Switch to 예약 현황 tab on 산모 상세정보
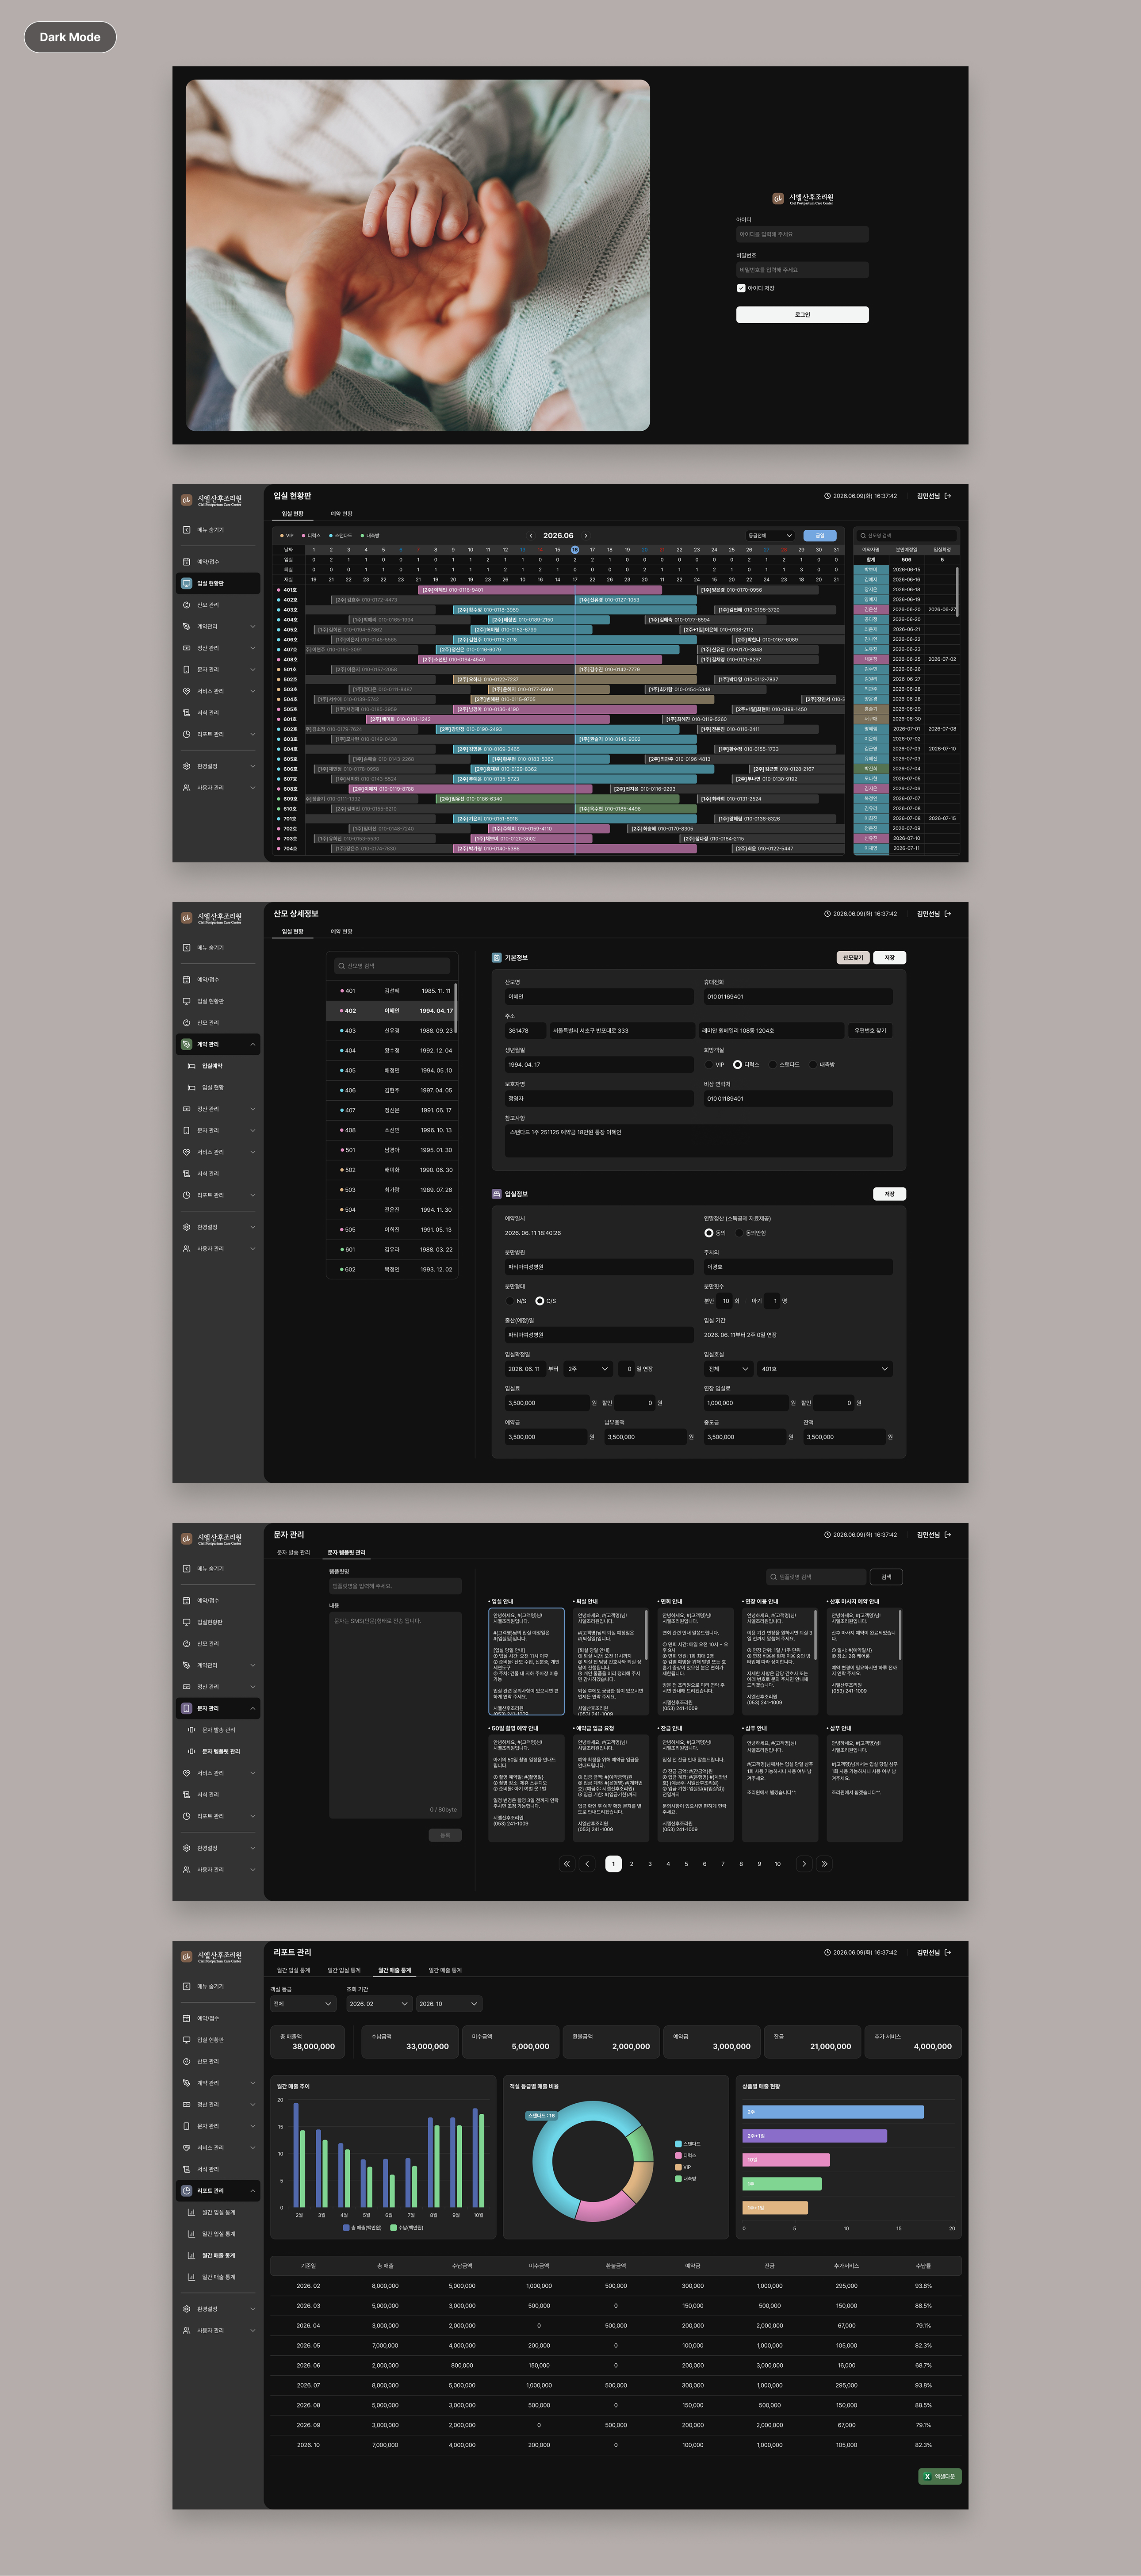Viewport: 1141px width, 2576px height. 341,932
